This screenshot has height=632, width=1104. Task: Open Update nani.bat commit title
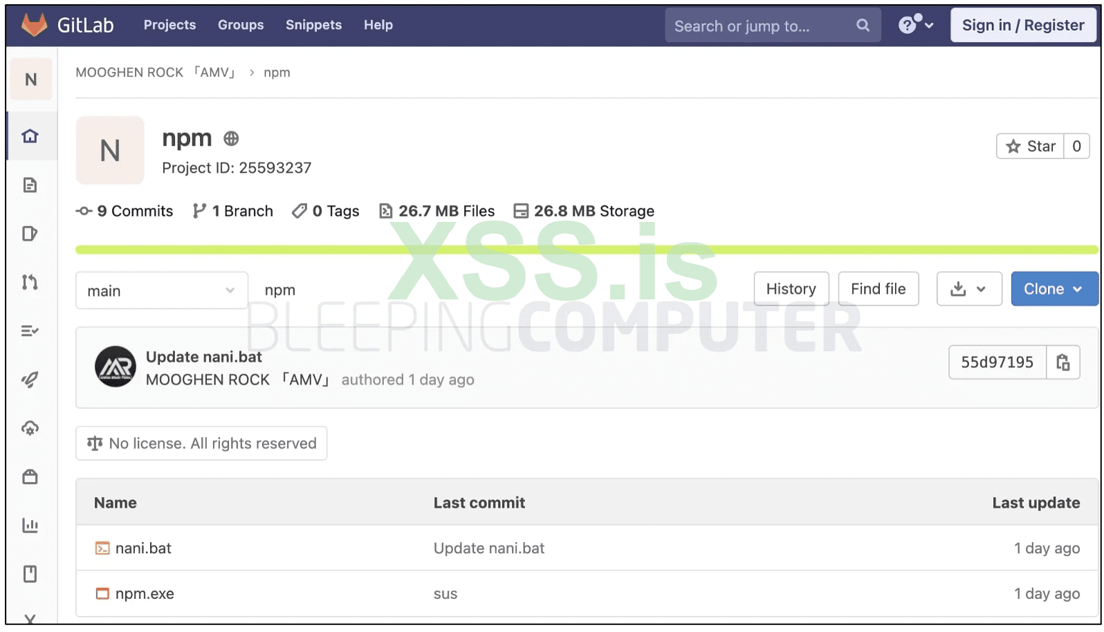204,357
